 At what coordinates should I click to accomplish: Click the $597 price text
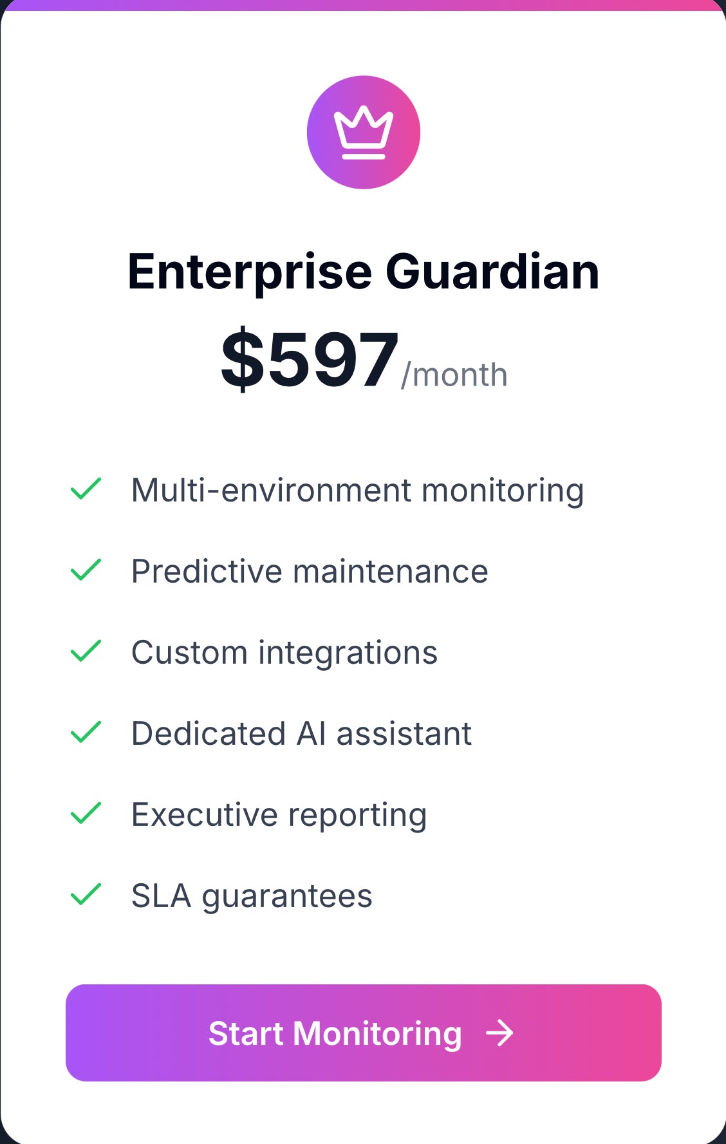[x=308, y=357]
